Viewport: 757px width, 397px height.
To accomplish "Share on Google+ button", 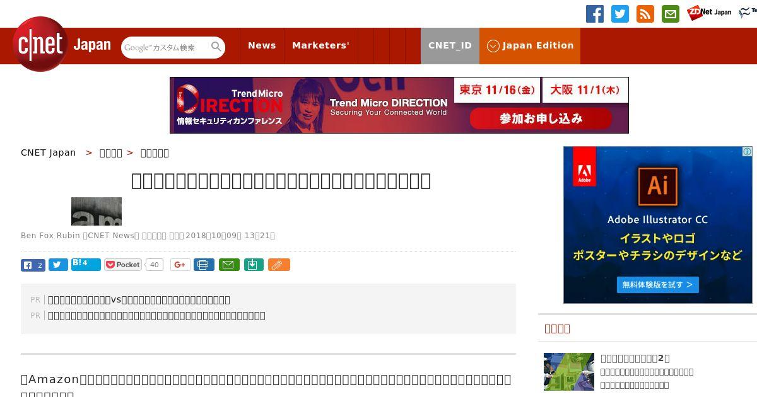I will (x=180, y=265).
